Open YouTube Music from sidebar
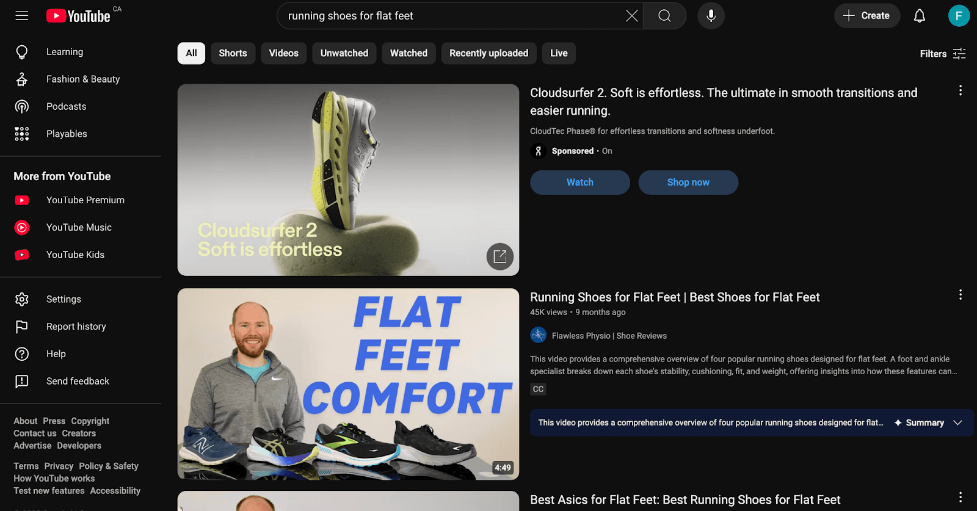The height and width of the screenshot is (511, 977). click(x=79, y=228)
